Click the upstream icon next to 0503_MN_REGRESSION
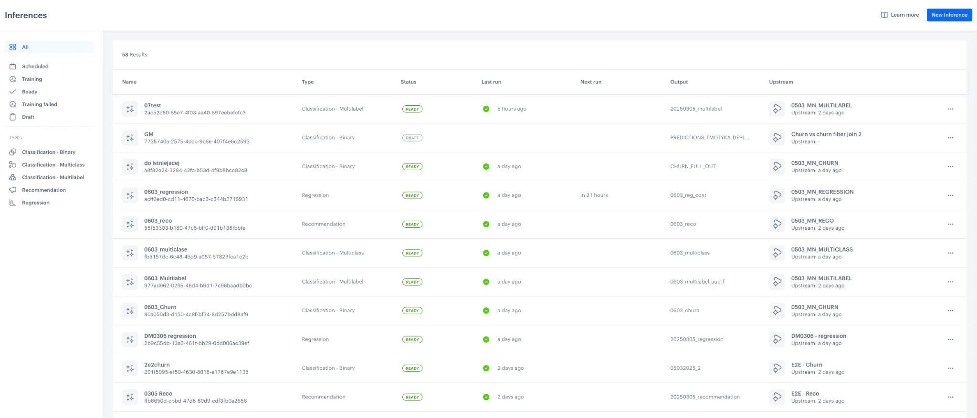The image size is (977, 418). (x=777, y=195)
